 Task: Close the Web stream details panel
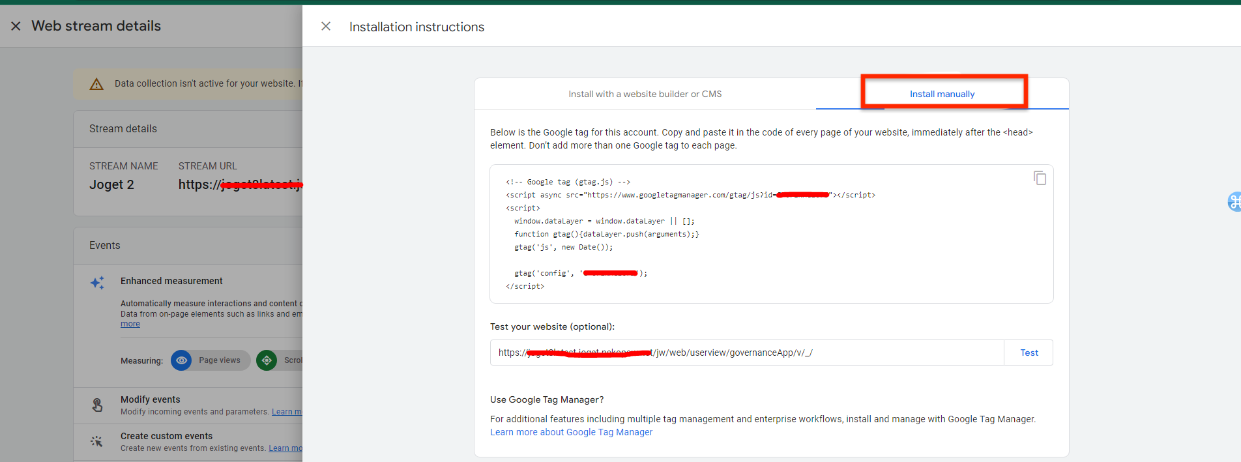[x=16, y=26]
